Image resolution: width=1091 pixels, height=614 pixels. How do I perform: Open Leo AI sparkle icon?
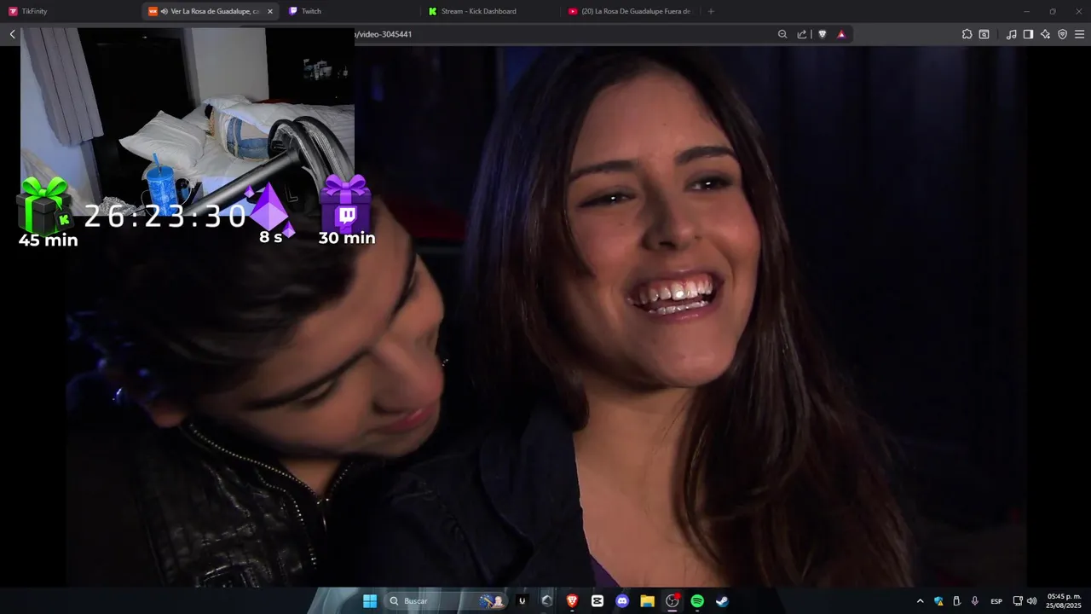pos(1045,34)
